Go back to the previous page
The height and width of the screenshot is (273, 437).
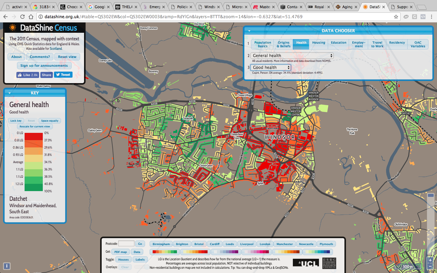(5, 17)
